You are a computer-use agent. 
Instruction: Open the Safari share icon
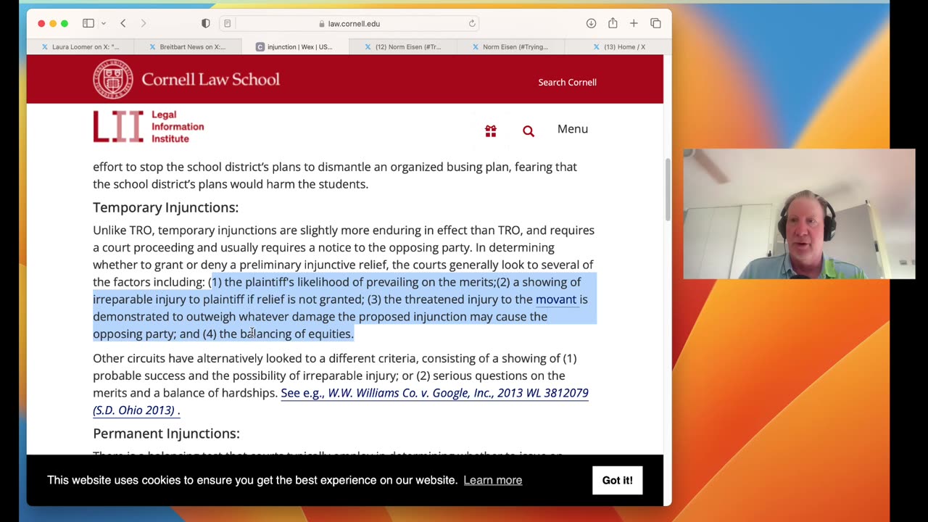click(613, 23)
